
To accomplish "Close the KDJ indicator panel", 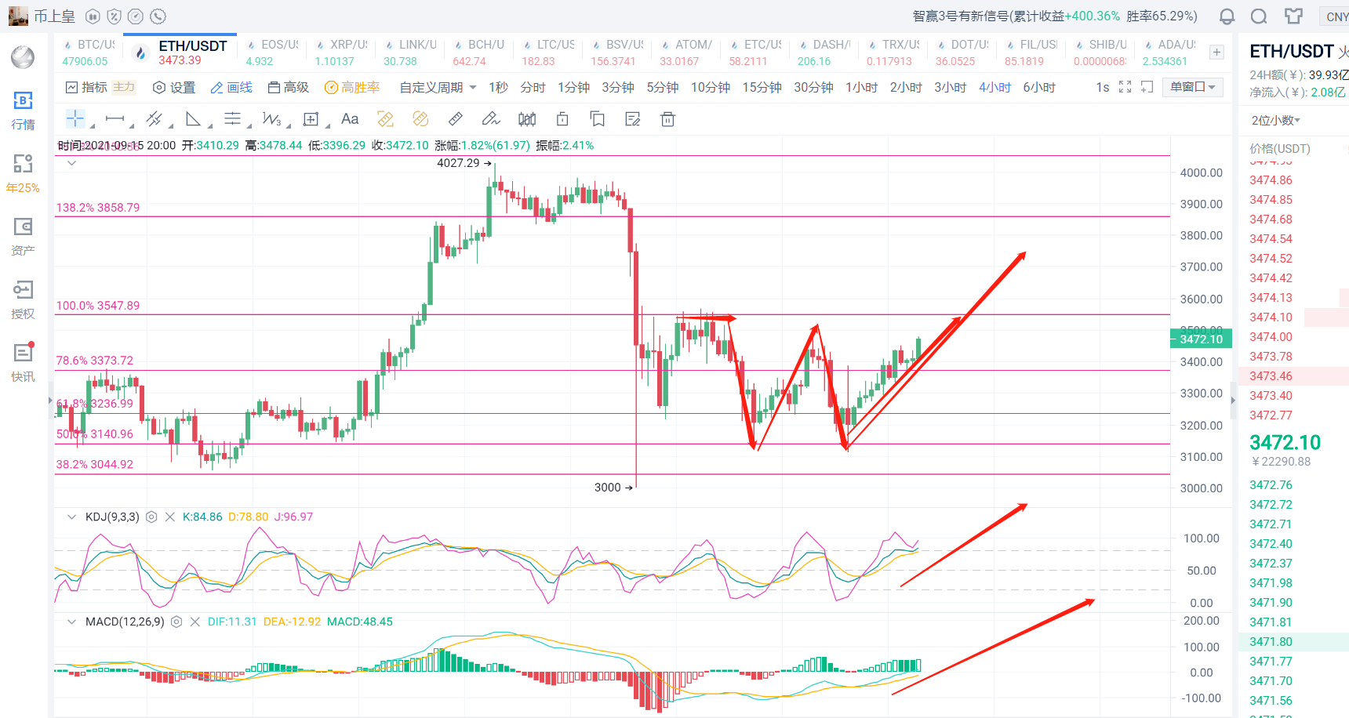I will tap(170, 517).
